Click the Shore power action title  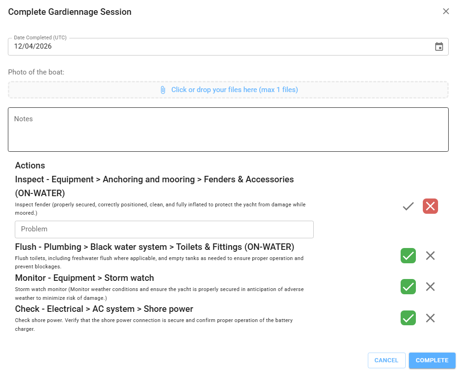[x=104, y=309]
